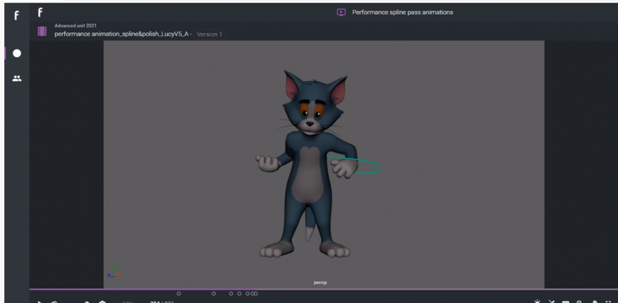Open the team members icon in the sidebar

16,78
